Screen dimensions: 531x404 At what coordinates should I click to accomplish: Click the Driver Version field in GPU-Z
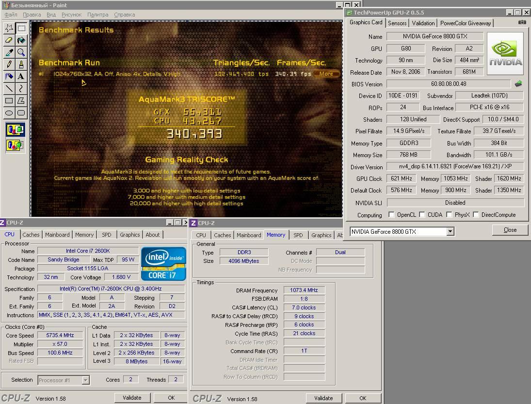455,166
